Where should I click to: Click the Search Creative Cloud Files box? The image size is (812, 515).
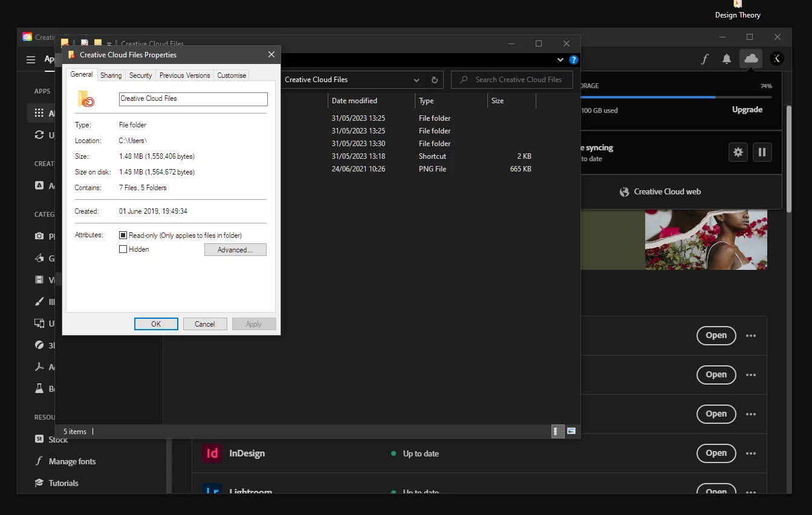[512, 80]
